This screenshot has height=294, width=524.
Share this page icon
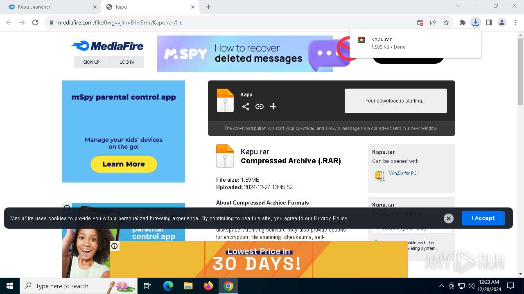433,23
